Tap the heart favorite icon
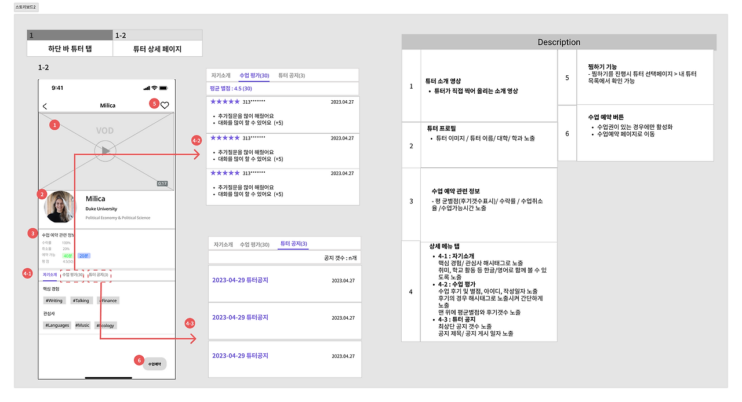 tap(165, 105)
